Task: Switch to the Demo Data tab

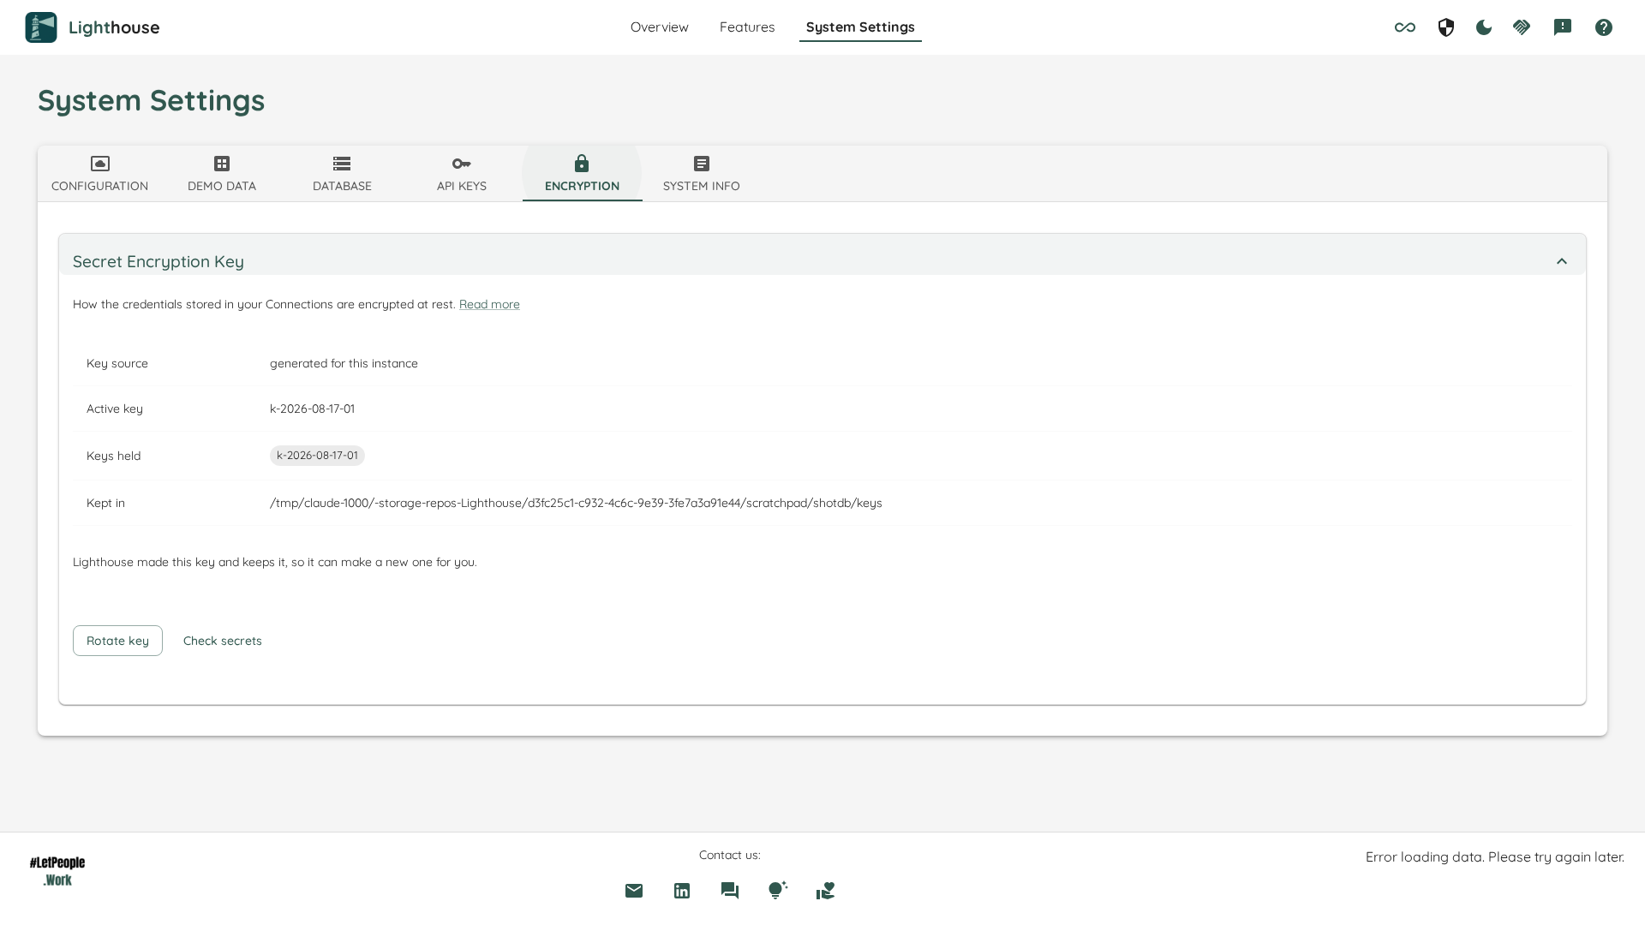Action: click(x=222, y=174)
